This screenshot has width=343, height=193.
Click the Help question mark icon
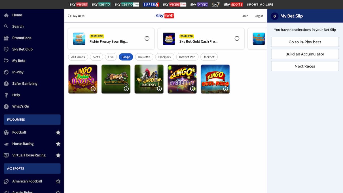pos(6,95)
